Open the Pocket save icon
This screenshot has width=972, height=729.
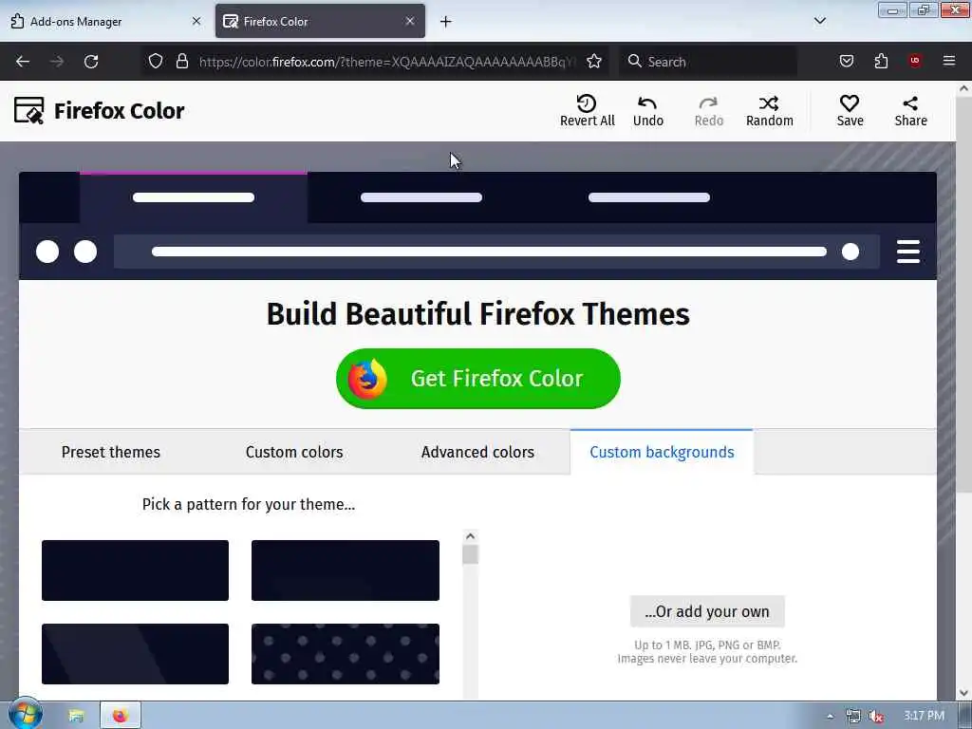point(846,61)
